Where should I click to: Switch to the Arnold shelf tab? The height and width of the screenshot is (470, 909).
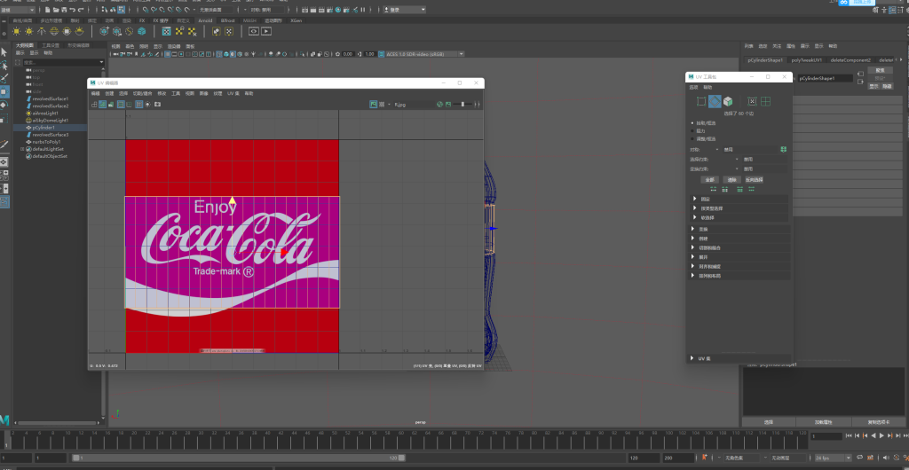[x=205, y=20]
